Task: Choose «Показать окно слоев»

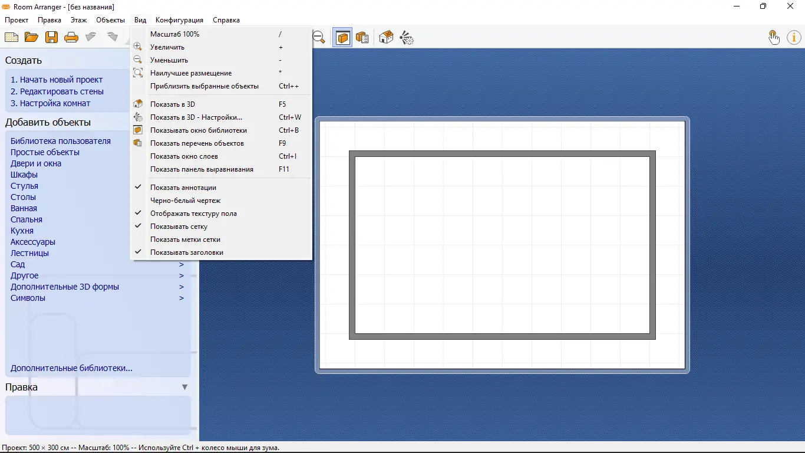Action: pos(221,156)
